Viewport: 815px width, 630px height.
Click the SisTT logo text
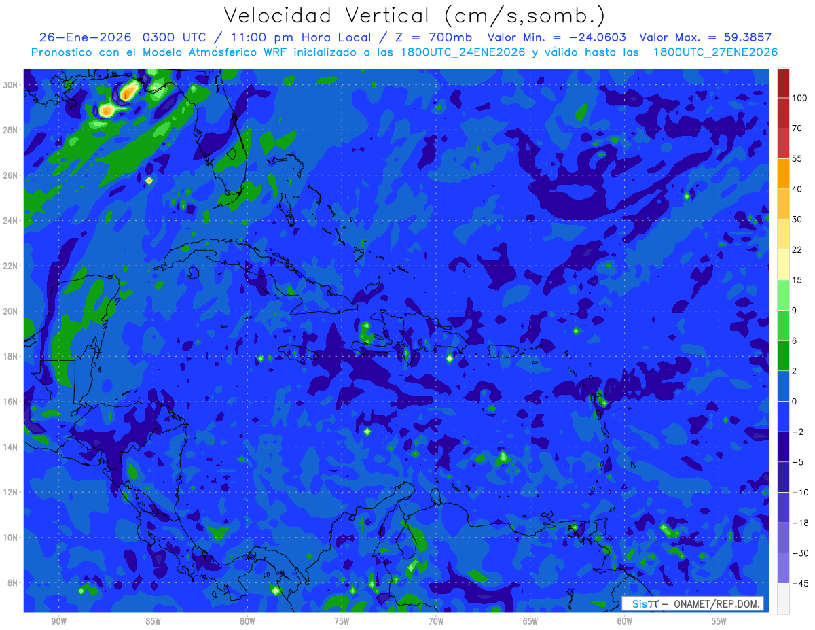pyautogui.click(x=645, y=603)
